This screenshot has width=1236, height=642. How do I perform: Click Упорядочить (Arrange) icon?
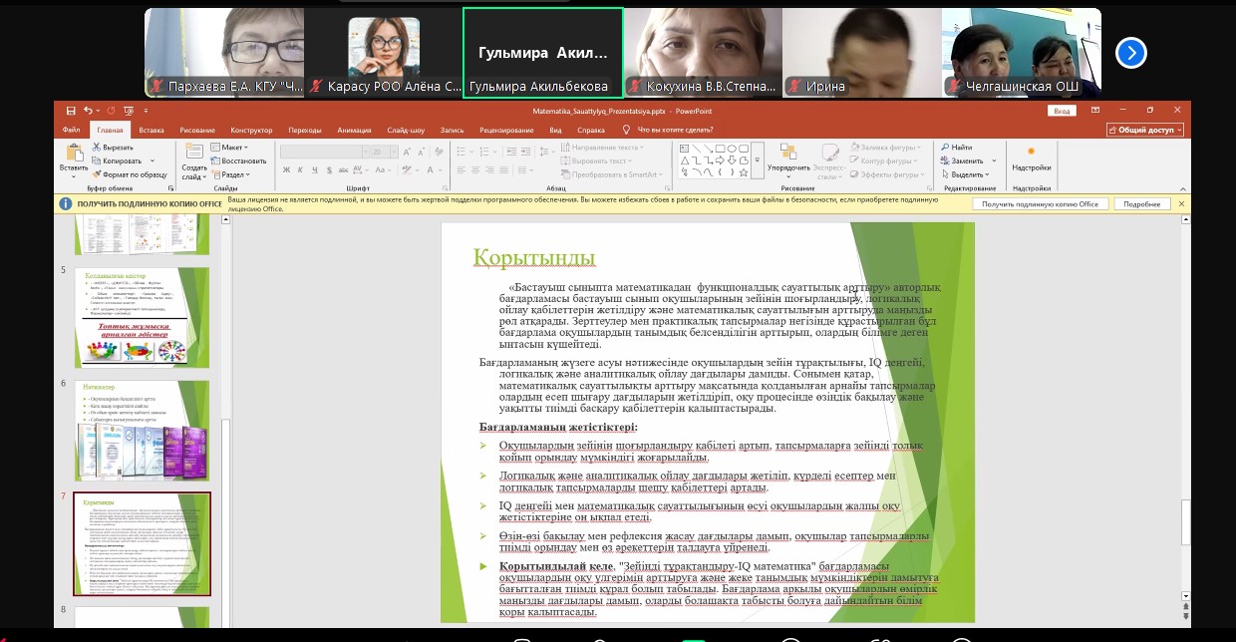787,152
